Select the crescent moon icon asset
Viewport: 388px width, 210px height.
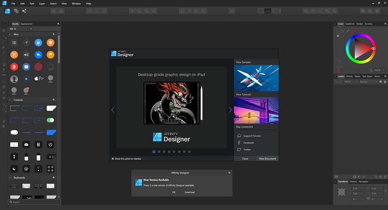(x=14, y=169)
